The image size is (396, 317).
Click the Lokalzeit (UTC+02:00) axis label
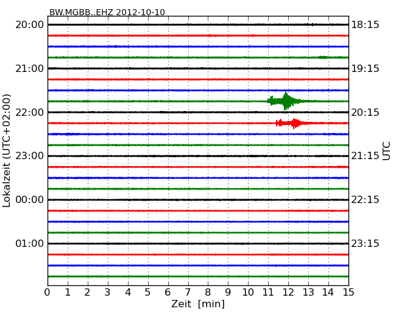point(7,151)
